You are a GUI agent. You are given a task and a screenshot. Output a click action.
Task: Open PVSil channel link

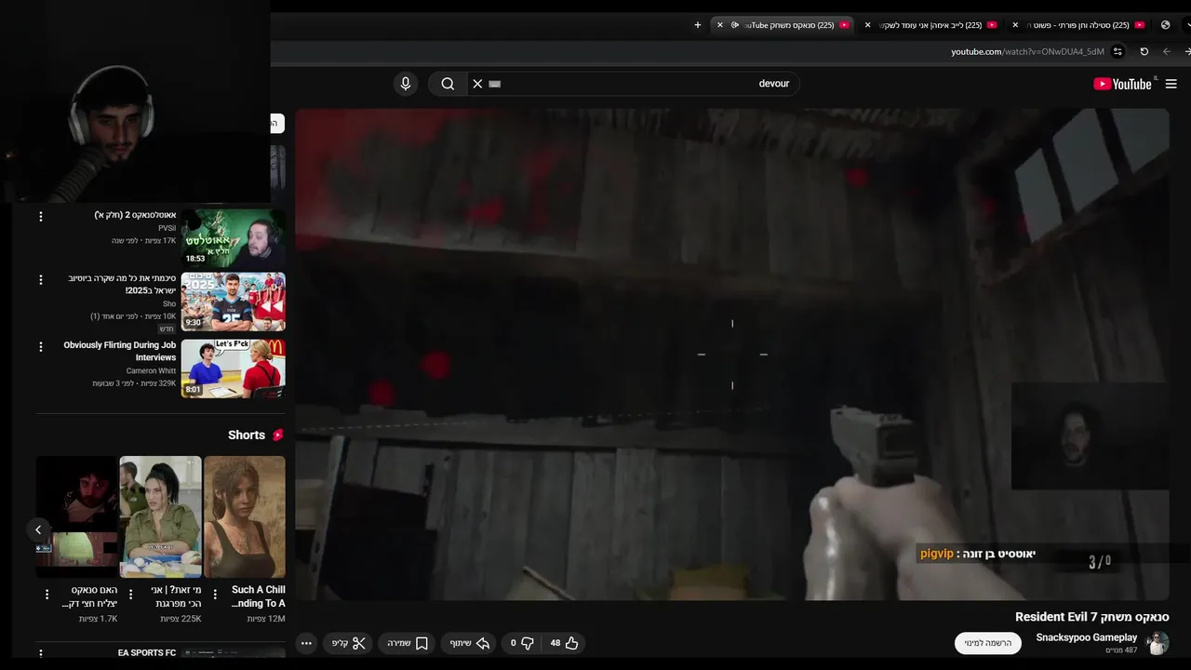click(167, 228)
